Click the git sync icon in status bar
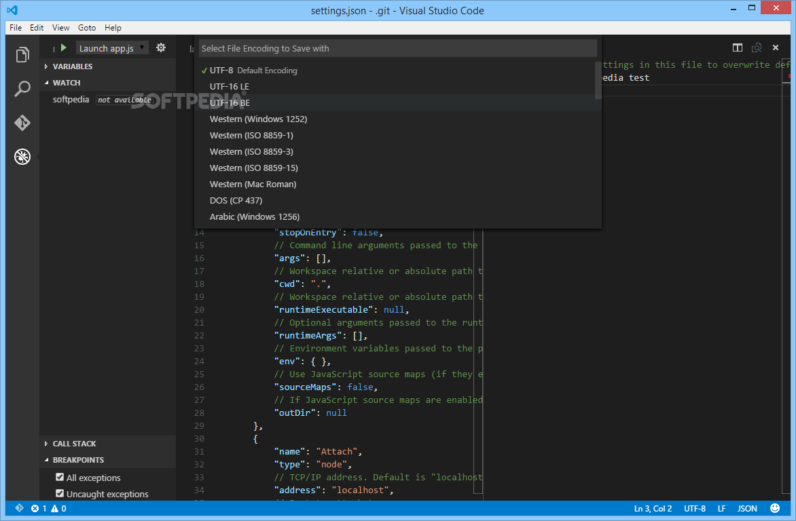The image size is (796, 521). (x=19, y=508)
